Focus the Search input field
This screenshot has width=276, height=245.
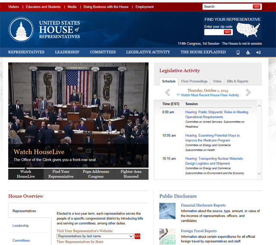228,7
